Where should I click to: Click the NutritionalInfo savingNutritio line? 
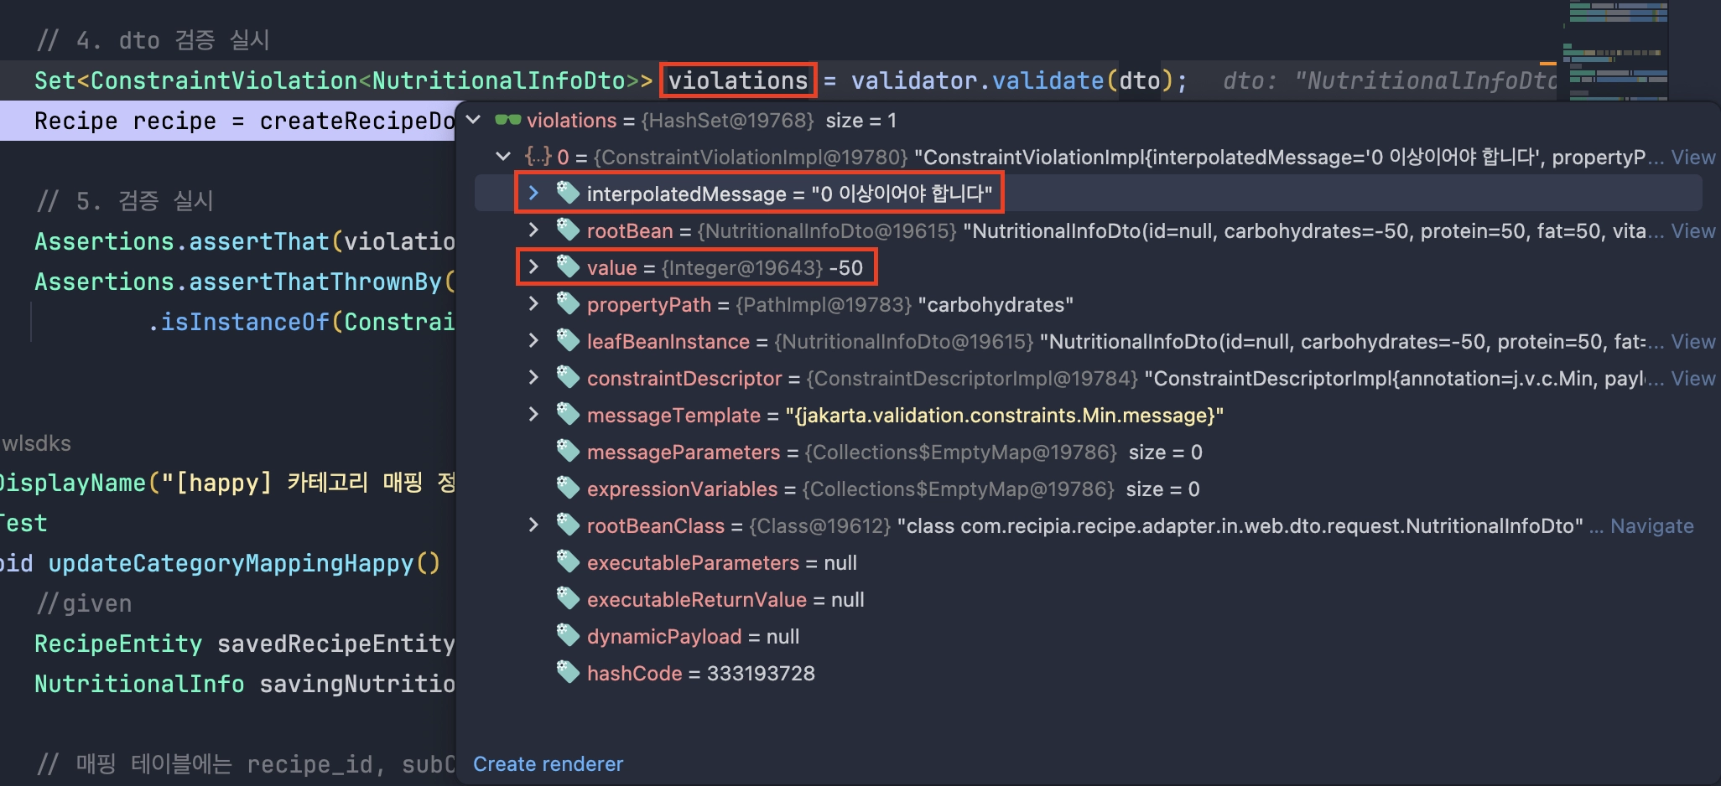(244, 684)
